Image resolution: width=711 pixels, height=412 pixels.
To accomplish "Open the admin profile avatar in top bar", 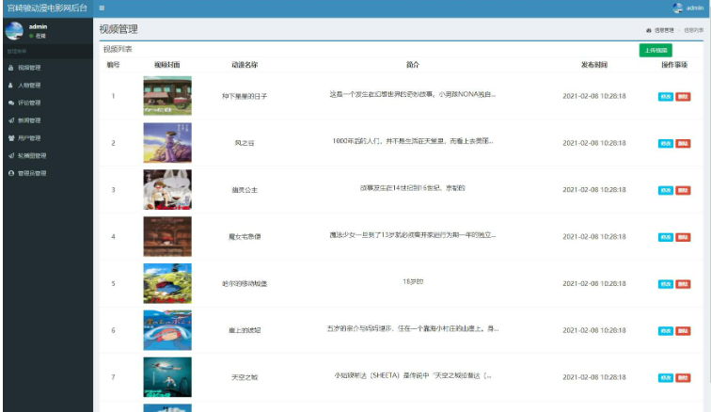I will click(677, 8).
